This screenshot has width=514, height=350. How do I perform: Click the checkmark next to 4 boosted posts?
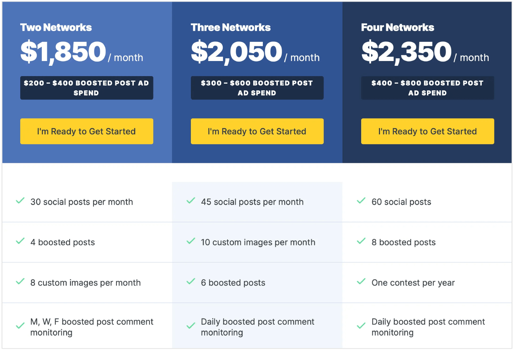point(20,241)
